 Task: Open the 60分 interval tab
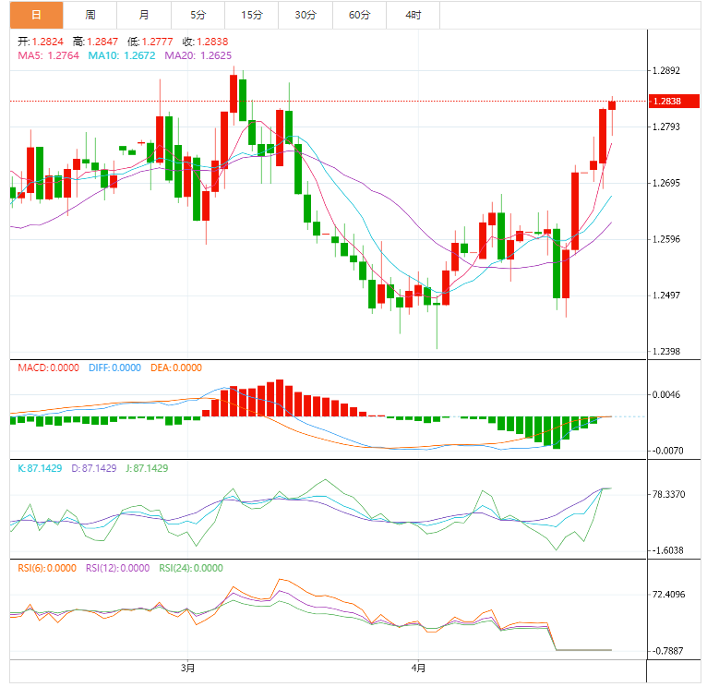coord(359,15)
